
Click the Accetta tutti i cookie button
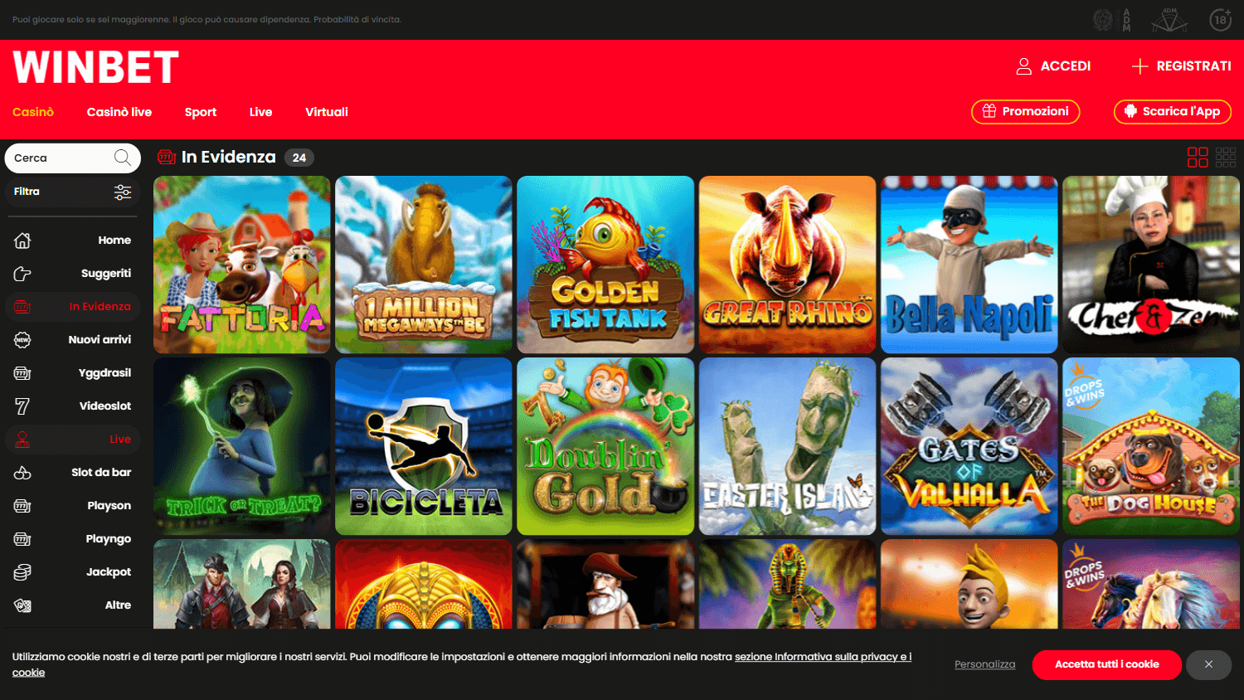[x=1106, y=664]
